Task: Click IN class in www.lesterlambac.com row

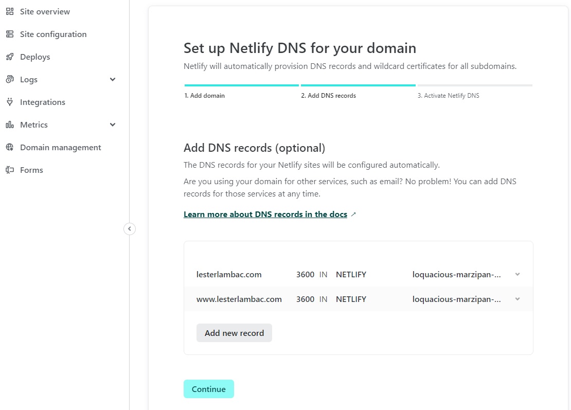Action: point(324,299)
